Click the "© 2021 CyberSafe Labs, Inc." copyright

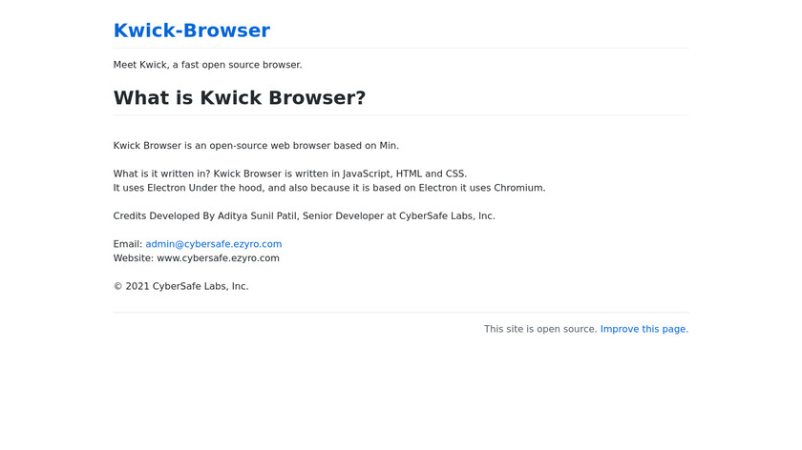[x=180, y=286]
